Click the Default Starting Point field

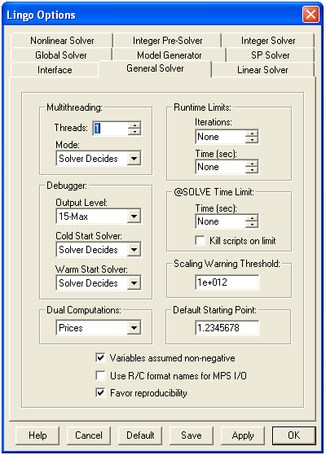point(227,328)
